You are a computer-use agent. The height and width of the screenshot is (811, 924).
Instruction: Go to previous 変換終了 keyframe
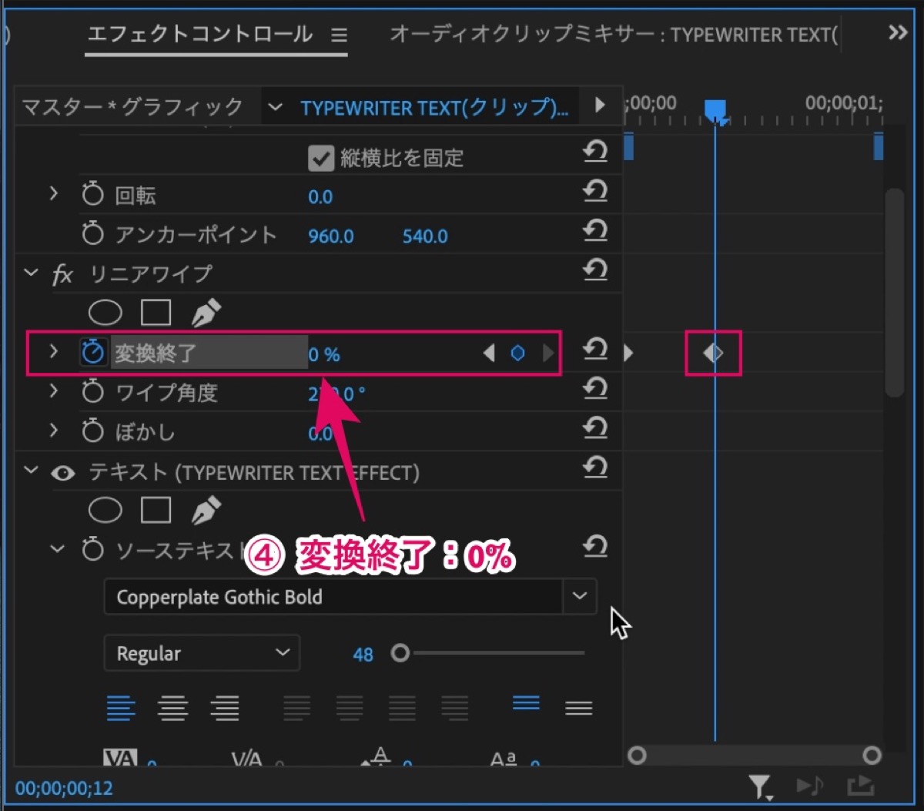(488, 354)
